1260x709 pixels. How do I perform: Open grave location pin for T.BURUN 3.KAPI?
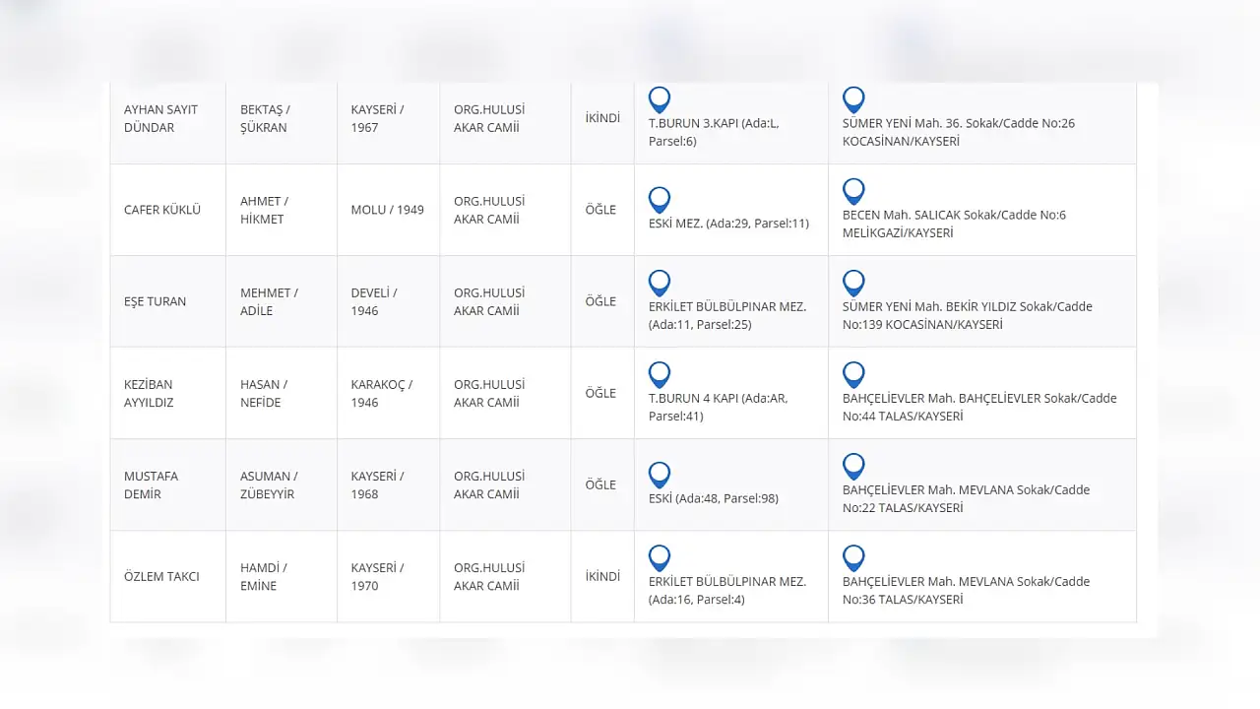(x=660, y=99)
